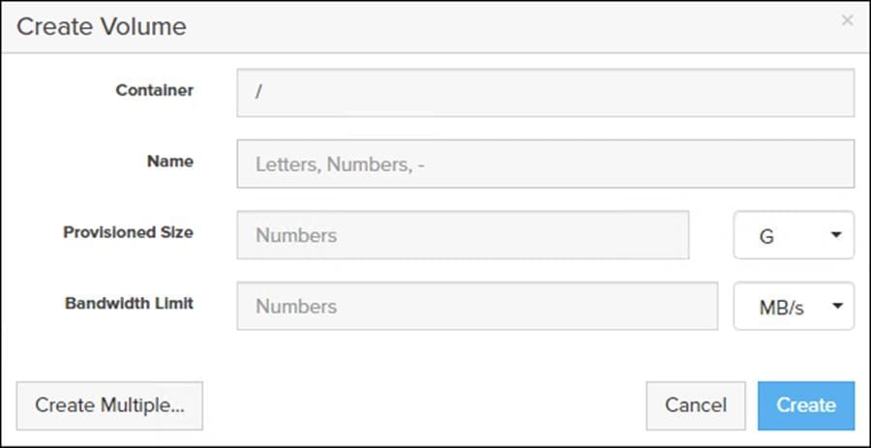This screenshot has width=871, height=448.
Task: Close the Create Volume dialog with the X
Action: pyautogui.click(x=847, y=20)
